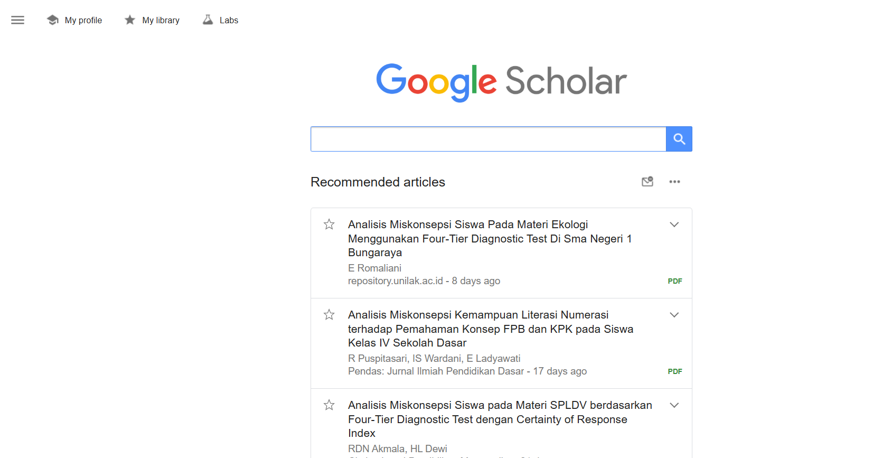
Task: Go to My library
Action: click(161, 20)
